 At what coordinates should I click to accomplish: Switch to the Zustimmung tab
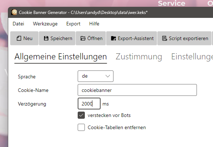tap(139, 57)
